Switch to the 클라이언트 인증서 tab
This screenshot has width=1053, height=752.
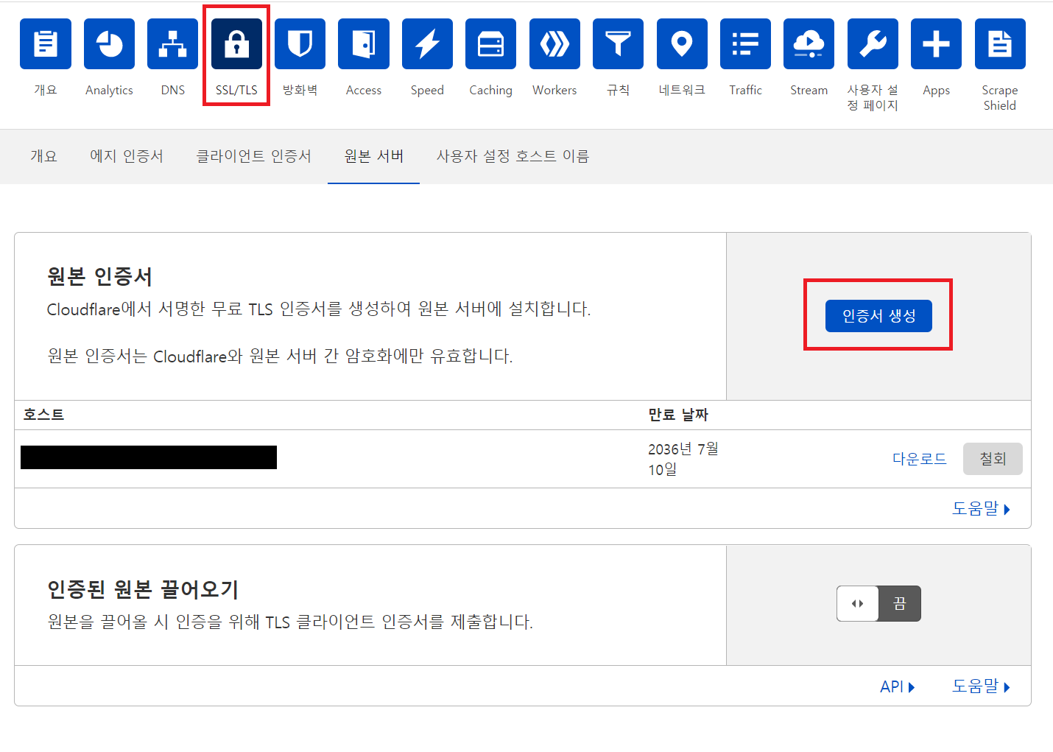tap(253, 156)
